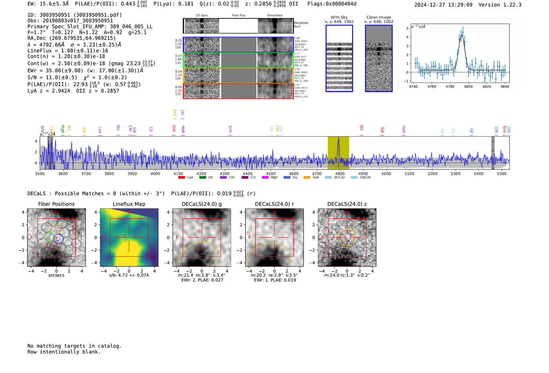Image resolution: width=549 pixels, height=373 pixels.
Task: Click the 'EWr: 2. PLAE: 0.027' caption
Action: pyautogui.click(x=202, y=280)
